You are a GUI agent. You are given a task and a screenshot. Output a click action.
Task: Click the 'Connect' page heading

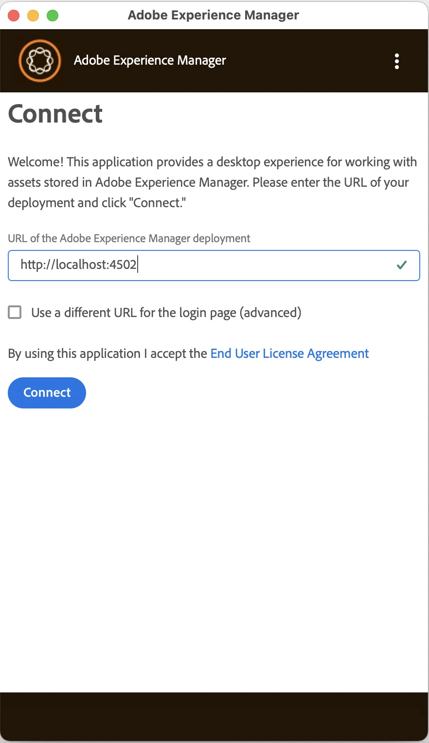[x=55, y=114]
